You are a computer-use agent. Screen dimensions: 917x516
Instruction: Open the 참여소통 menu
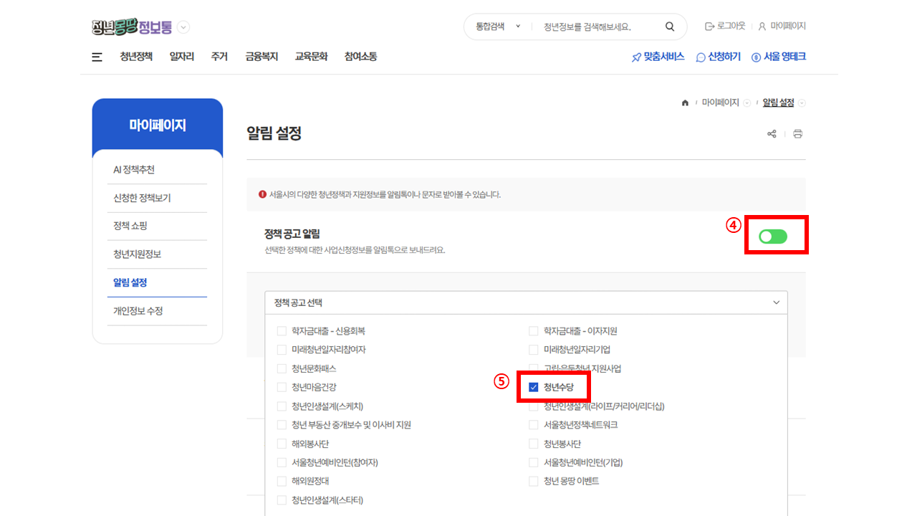tap(360, 57)
